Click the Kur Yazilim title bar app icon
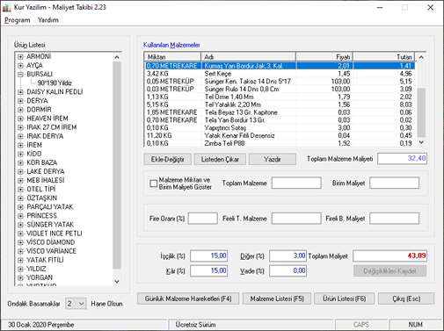 tap(7, 8)
